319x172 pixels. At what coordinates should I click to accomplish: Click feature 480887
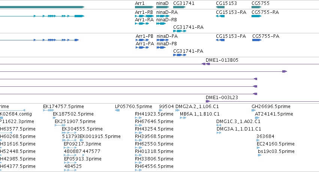(x=73, y=151)
